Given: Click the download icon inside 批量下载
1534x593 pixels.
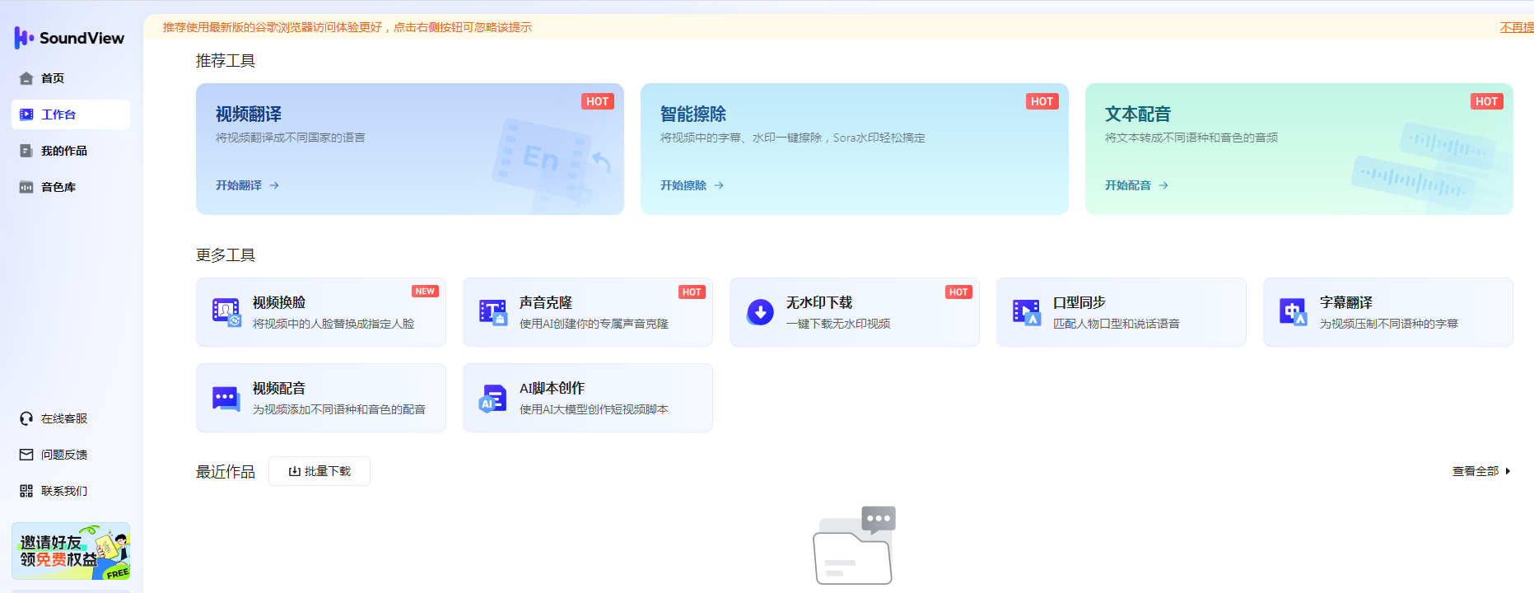Looking at the screenshot, I should pos(294,471).
